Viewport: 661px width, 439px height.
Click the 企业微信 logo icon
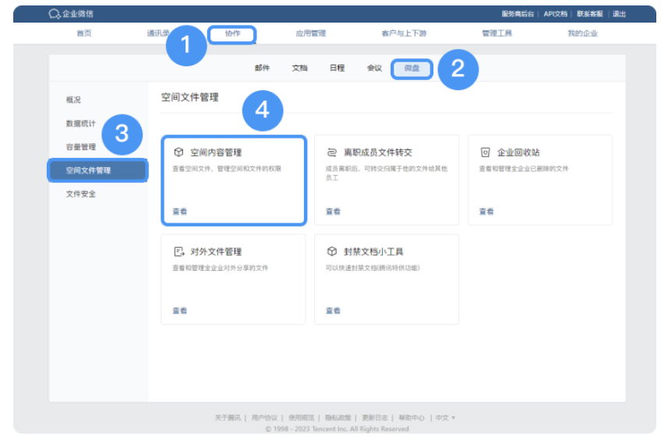tap(54, 14)
